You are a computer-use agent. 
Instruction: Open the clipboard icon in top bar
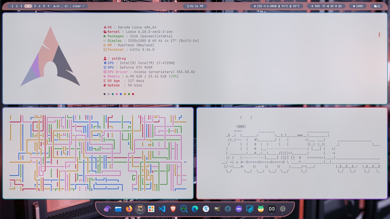[375, 6]
